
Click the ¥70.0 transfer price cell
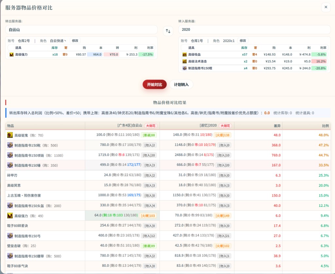(x=111, y=54)
